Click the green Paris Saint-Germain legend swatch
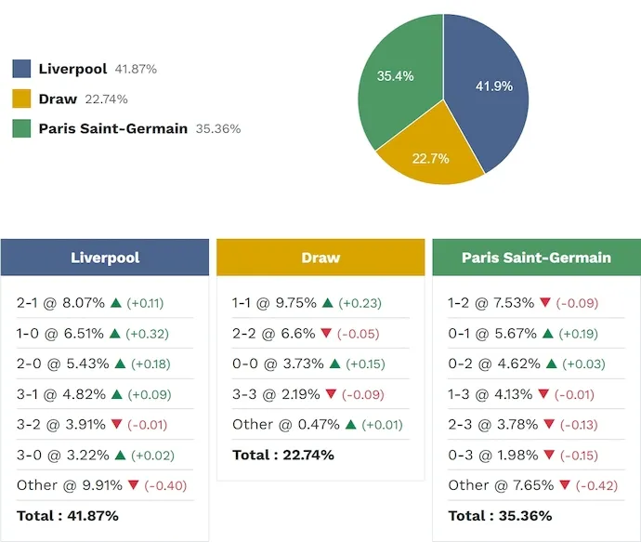The height and width of the screenshot is (542, 641). (x=21, y=129)
